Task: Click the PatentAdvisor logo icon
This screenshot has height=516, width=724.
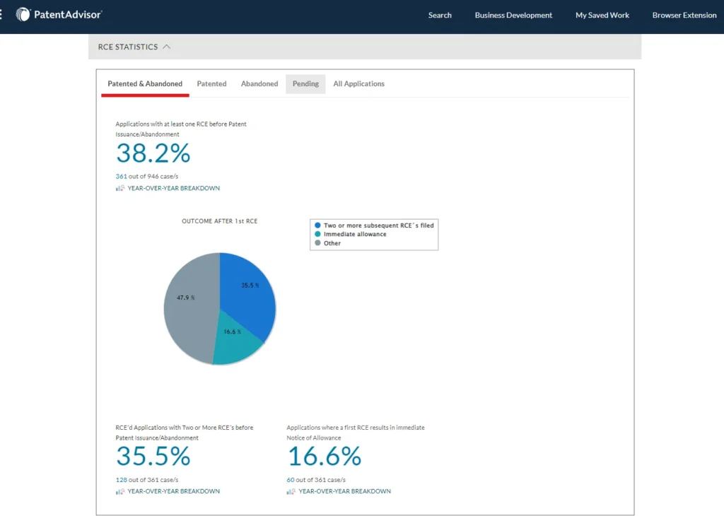Action: click(23, 14)
